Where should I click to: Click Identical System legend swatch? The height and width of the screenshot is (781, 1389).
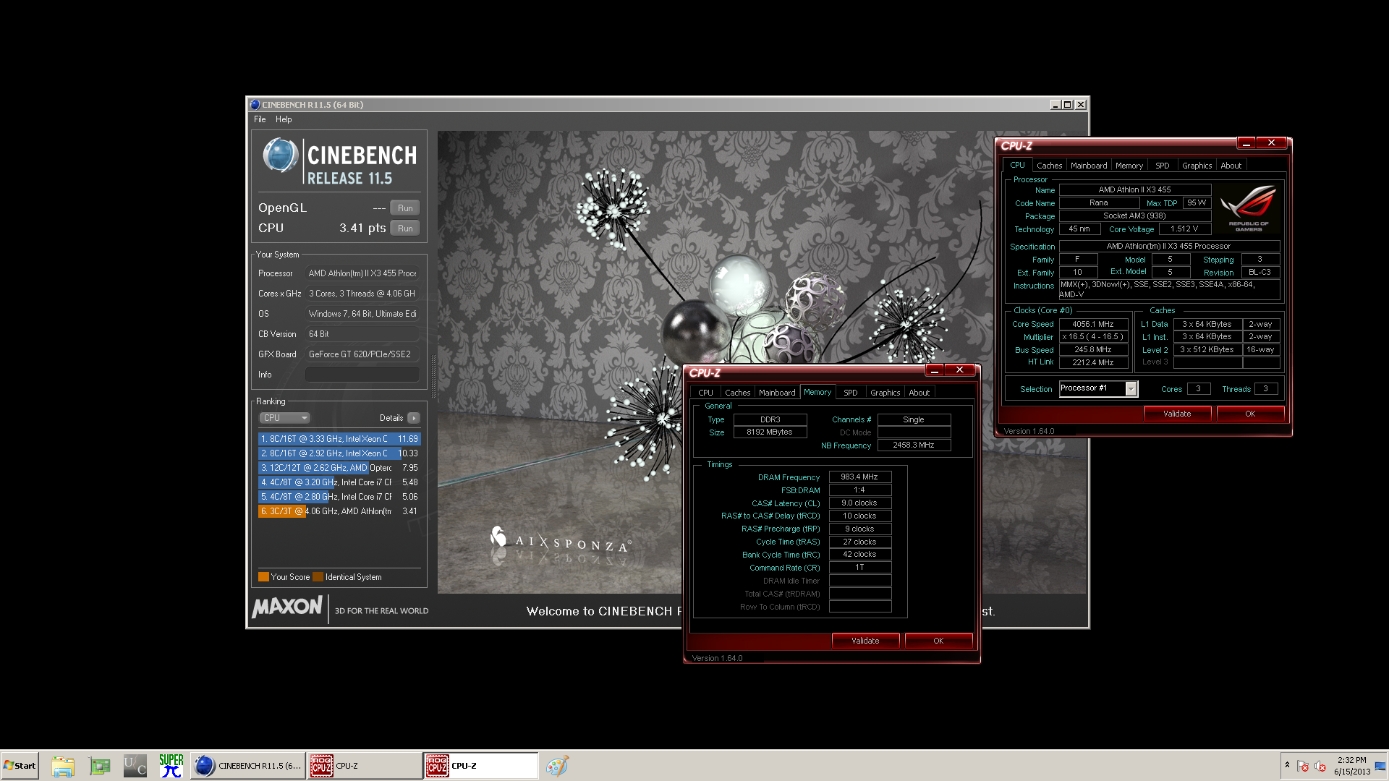pos(318,577)
